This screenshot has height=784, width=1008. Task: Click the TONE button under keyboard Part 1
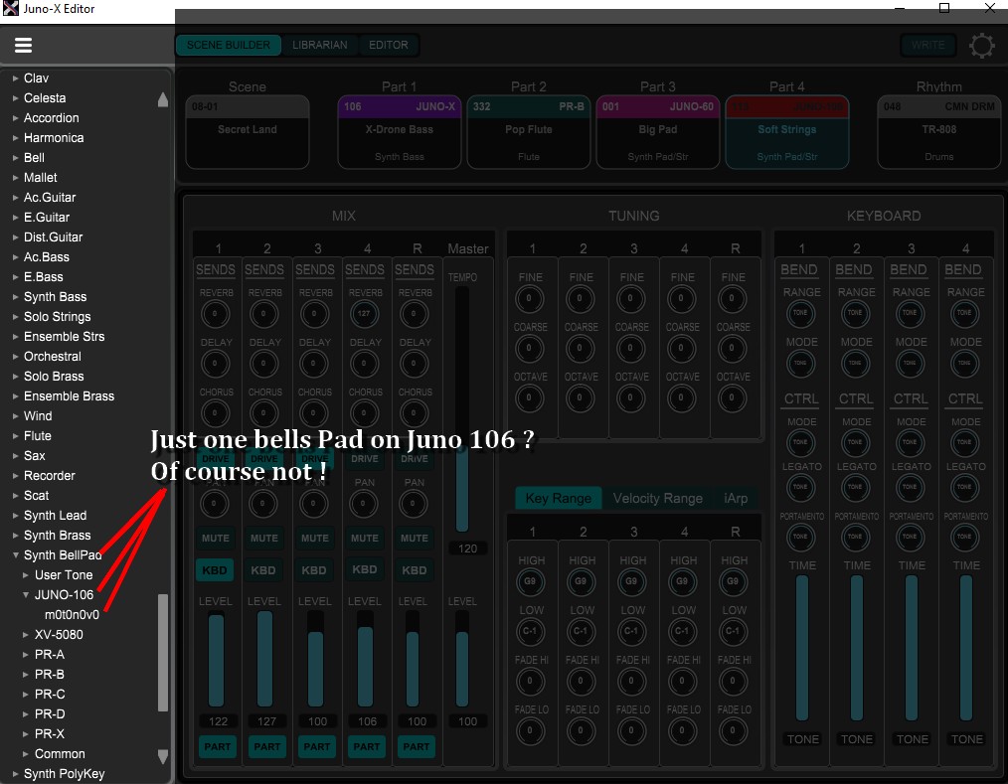point(803,739)
